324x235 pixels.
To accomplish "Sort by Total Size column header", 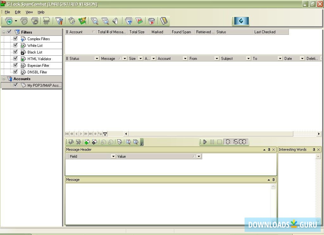I will pos(140,32).
